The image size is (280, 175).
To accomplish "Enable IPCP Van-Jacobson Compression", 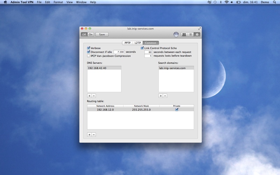I will [89, 56].
